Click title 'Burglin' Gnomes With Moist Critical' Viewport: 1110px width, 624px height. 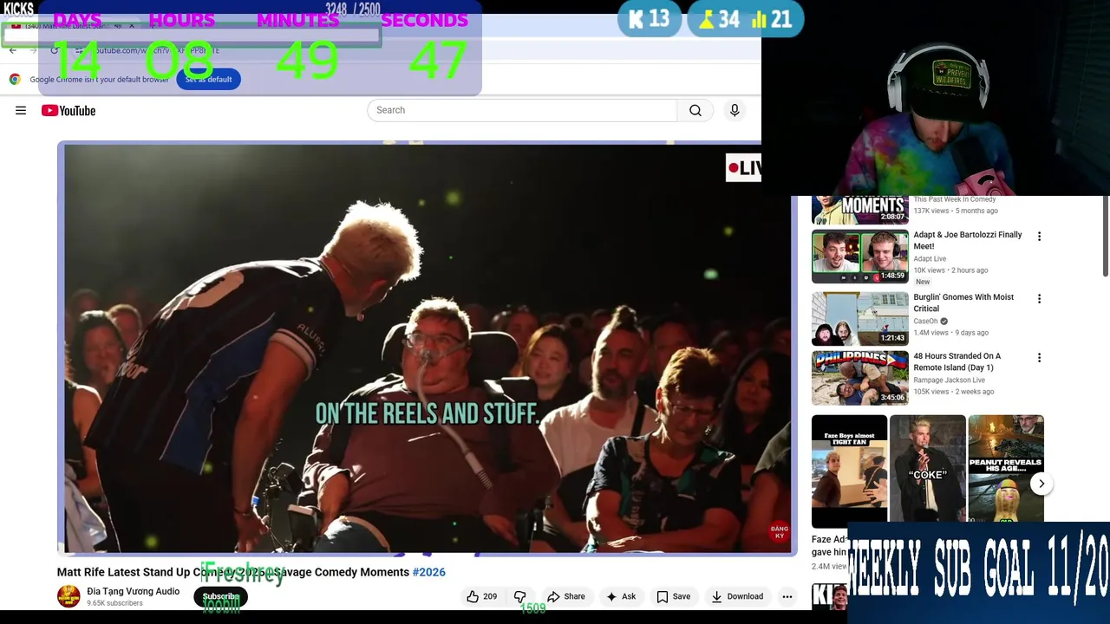(x=963, y=302)
